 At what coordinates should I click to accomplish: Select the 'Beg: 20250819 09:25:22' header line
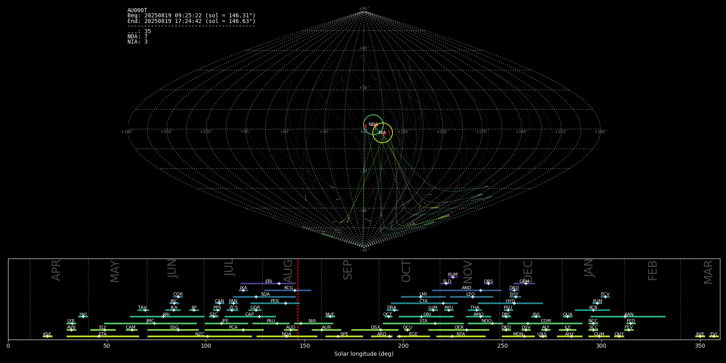192,16
